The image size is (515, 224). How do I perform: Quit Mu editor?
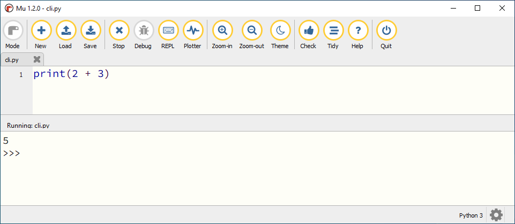(x=386, y=34)
